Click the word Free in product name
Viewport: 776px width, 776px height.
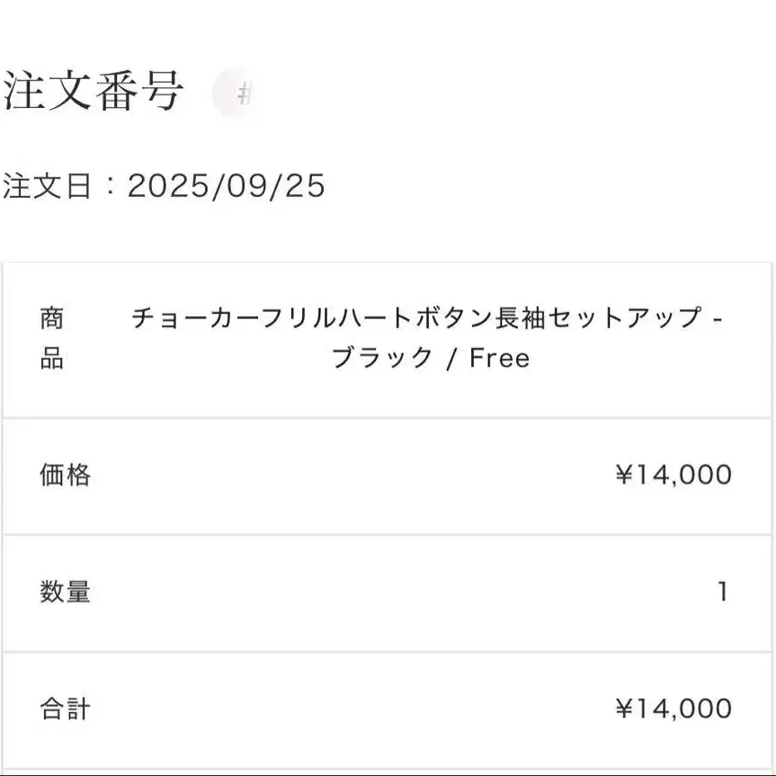click(500, 358)
